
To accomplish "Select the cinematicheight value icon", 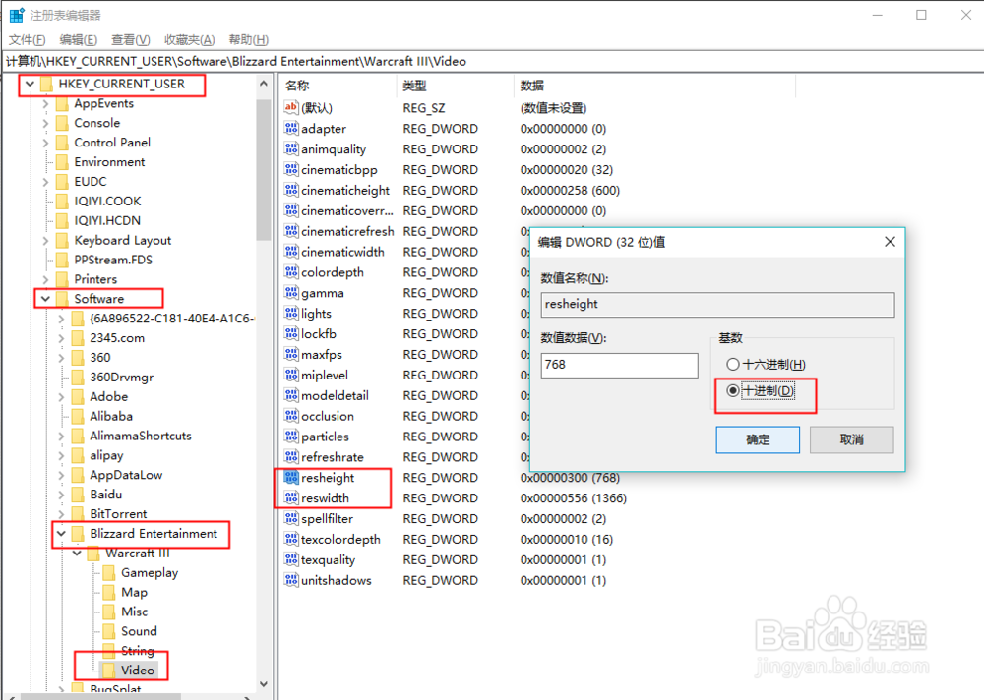I will pos(291,190).
